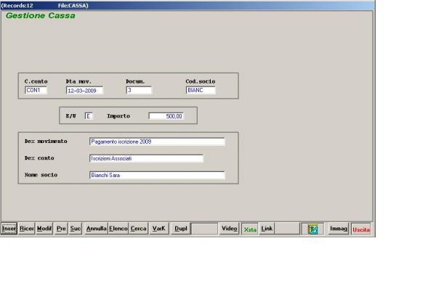Click the help icon button in bottom toolbar

point(312,229)
